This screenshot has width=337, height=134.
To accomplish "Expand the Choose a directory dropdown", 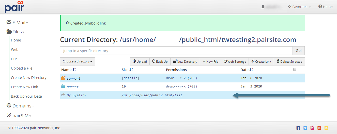I will tap(78, 61).
